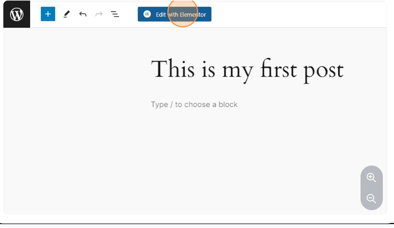Zoom in with the magnifier plus icon
Screen dimensions: 394x228
[371, 177]
